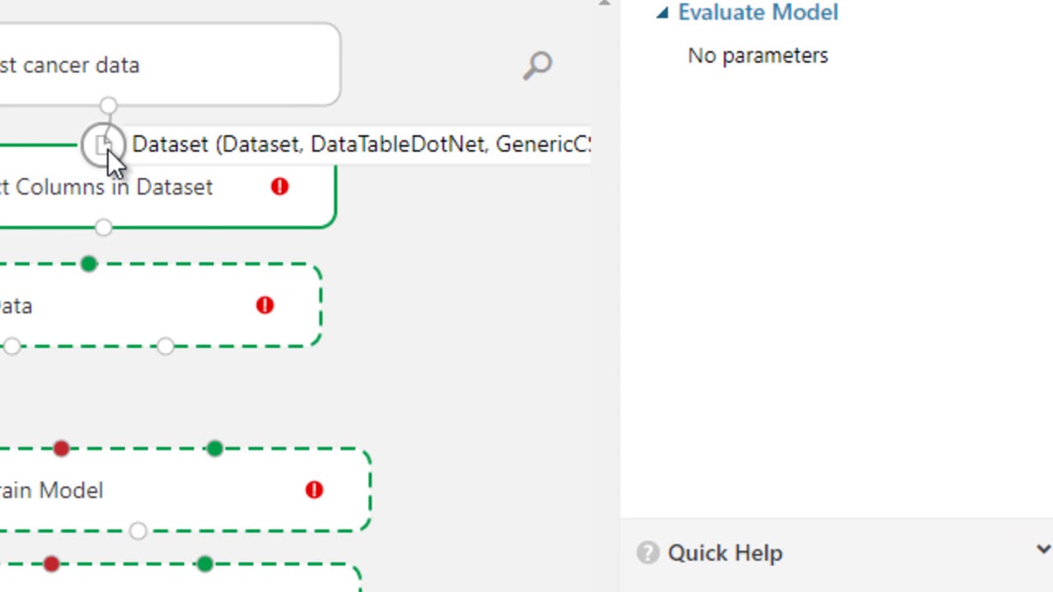Select the Select Columns in Dataset module
Screen dimensions: 1053x592
pos(168,187)
